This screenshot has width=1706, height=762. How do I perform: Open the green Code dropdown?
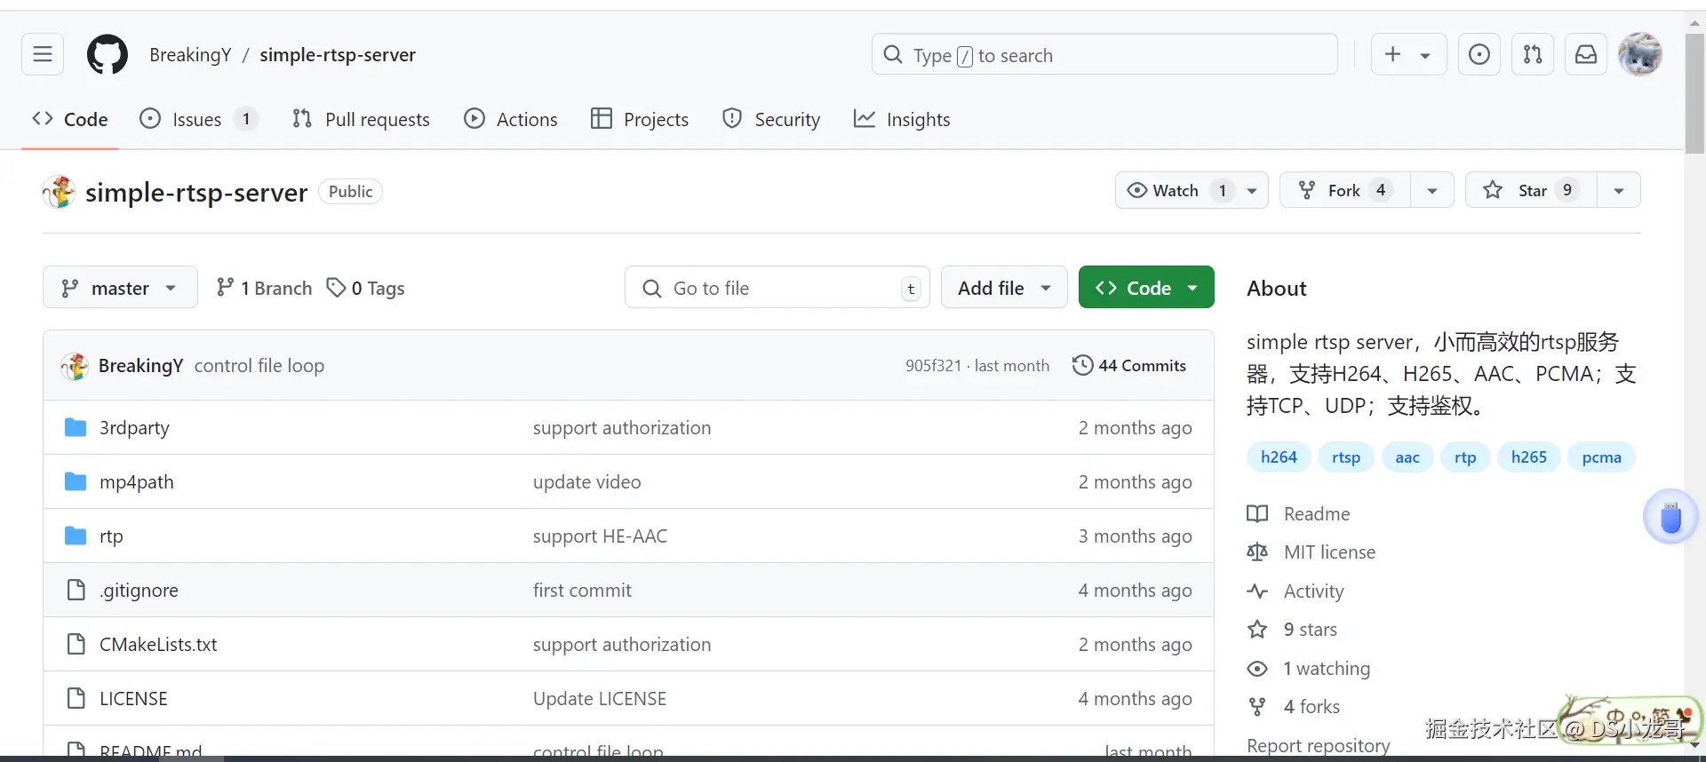[1146, 289]
